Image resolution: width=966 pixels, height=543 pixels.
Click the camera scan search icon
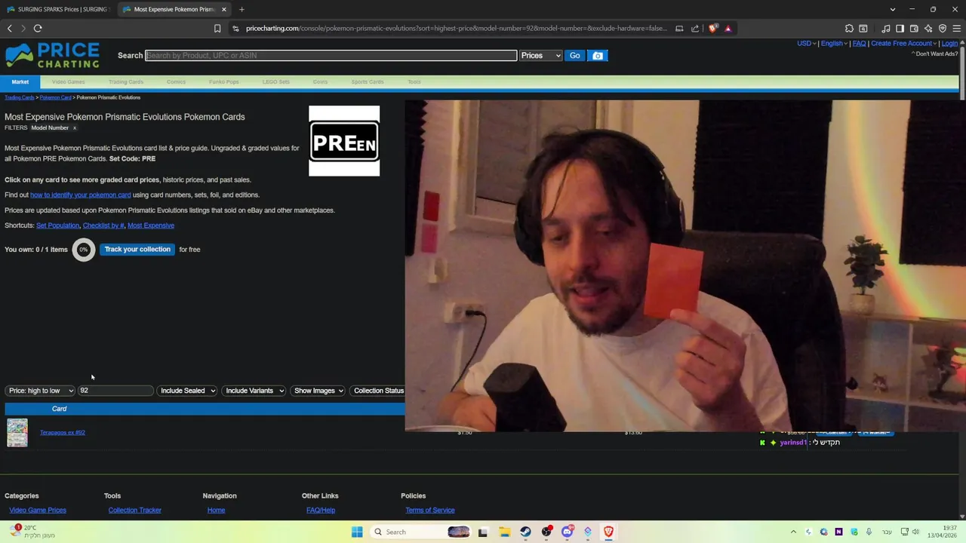pyautogui.click(x=598, y=55)
